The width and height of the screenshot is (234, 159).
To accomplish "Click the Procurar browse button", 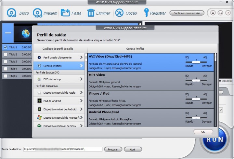I will 113,149.
